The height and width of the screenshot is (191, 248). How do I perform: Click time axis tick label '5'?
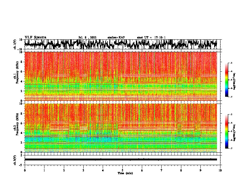click(122, 170)
